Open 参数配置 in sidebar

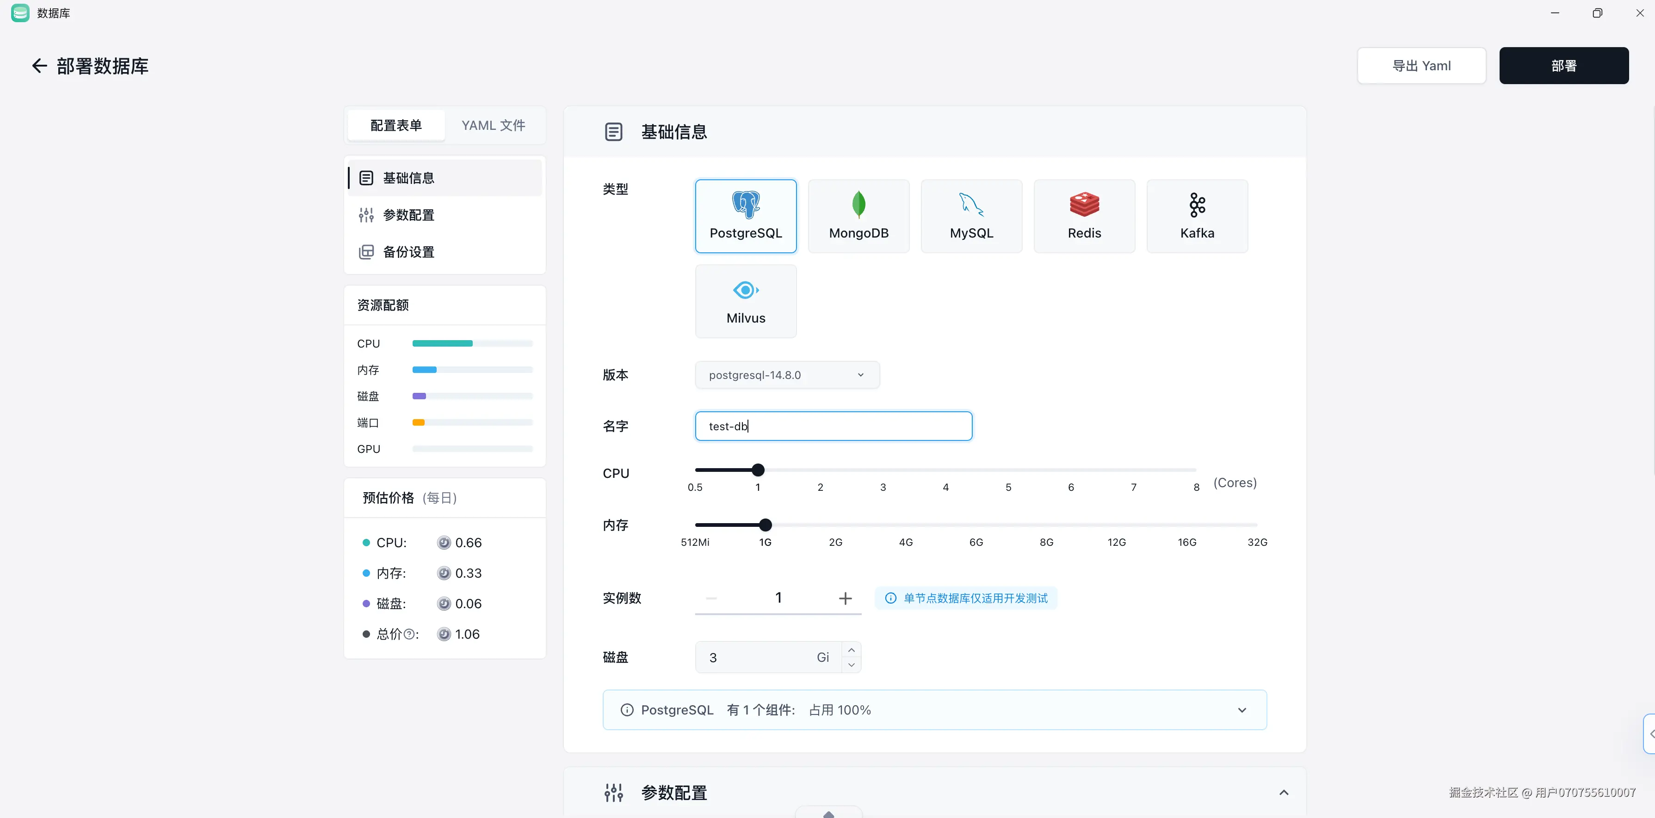pos(408,215)
